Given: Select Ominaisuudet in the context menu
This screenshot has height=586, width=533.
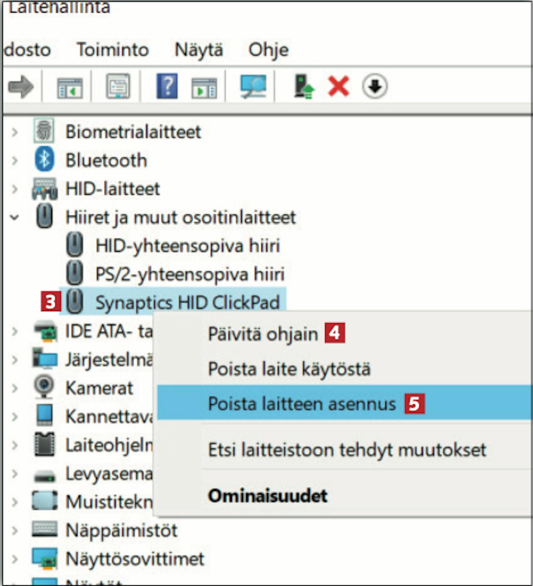Looking at the screenshot, I should [268, 495].
